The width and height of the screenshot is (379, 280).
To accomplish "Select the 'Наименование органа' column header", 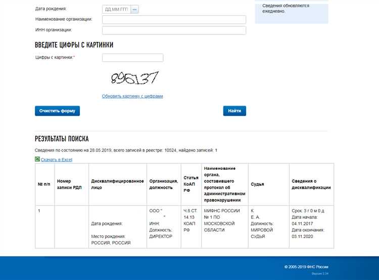I will (x=225, y=184).
